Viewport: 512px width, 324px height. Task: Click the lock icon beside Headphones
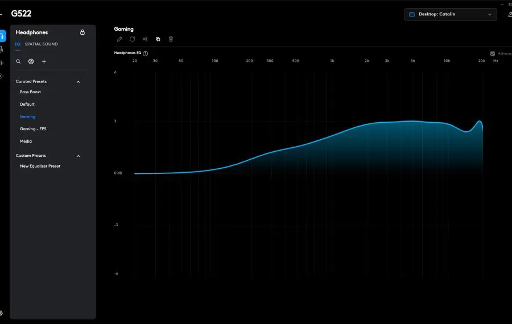click(x=82, y=32)
